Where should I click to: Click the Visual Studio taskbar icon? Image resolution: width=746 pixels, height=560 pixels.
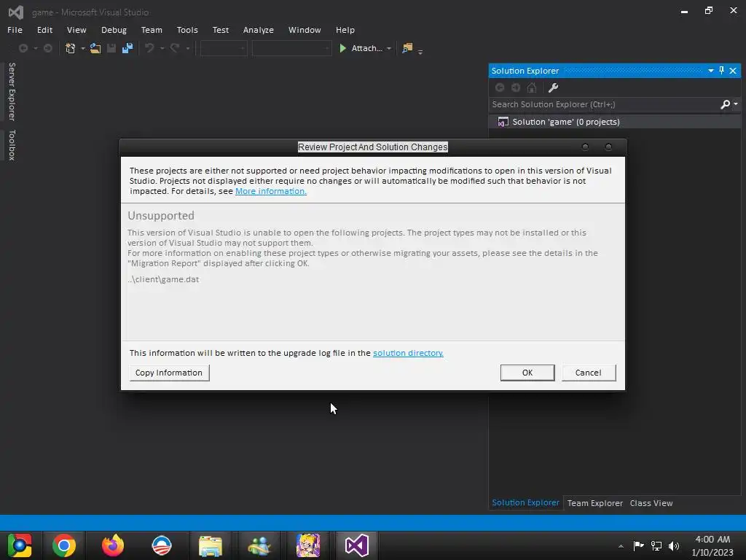pos(357,545)
